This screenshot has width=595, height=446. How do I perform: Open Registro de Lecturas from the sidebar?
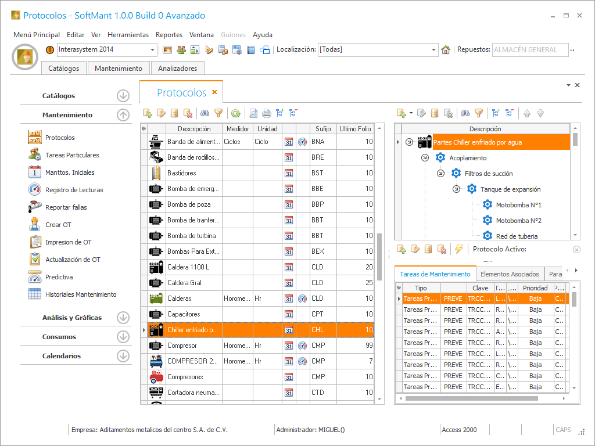[x=73, y=190]
